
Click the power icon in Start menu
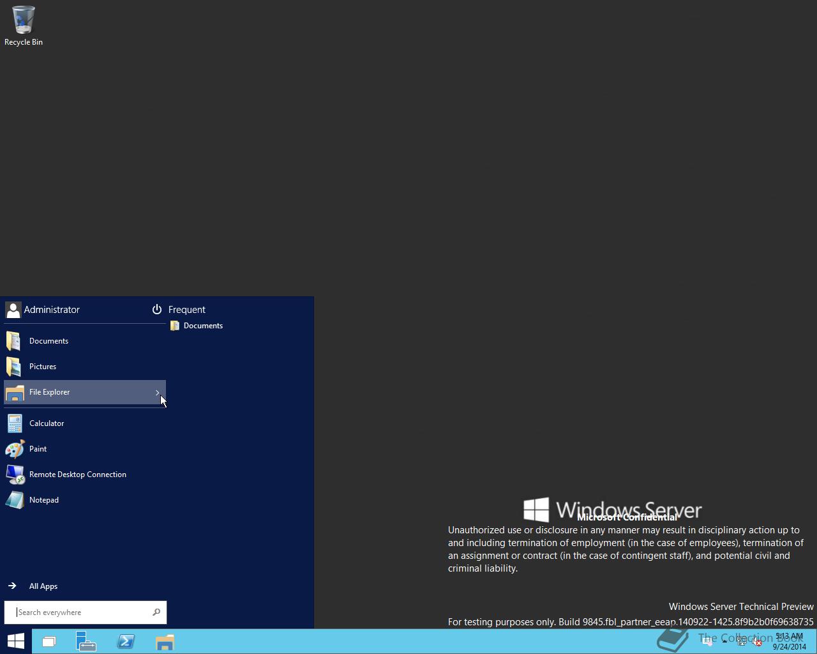pos(157,309)
